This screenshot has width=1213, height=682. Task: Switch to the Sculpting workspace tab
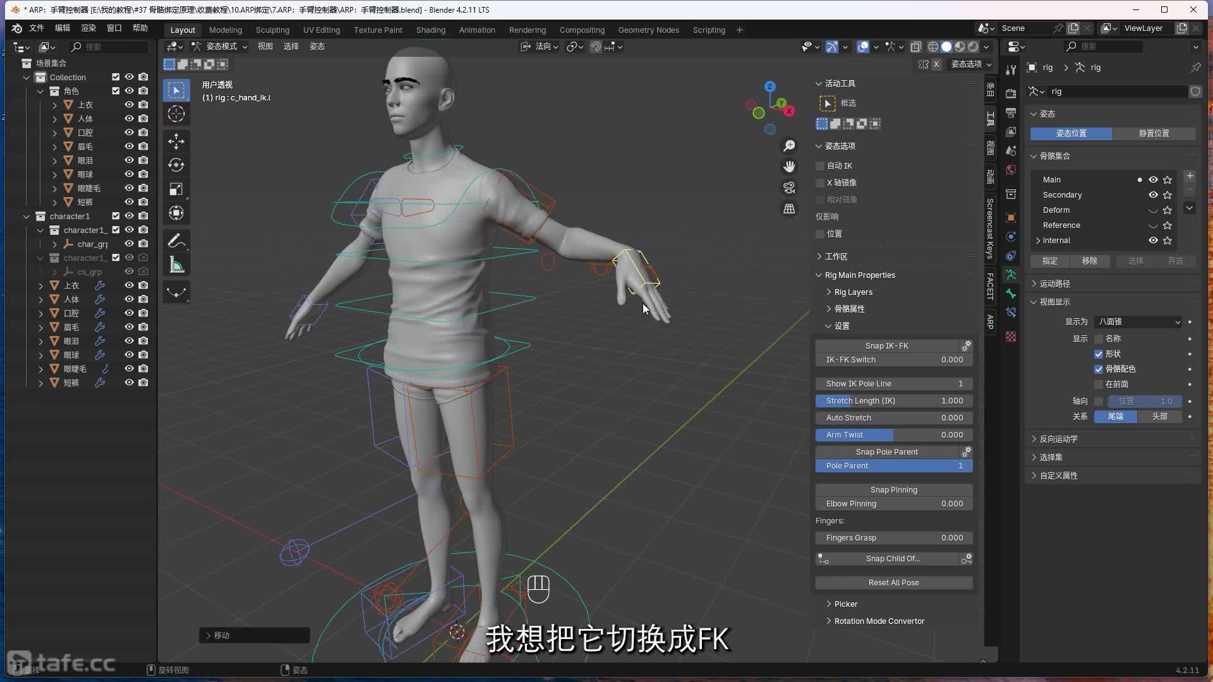click(272, 30)
